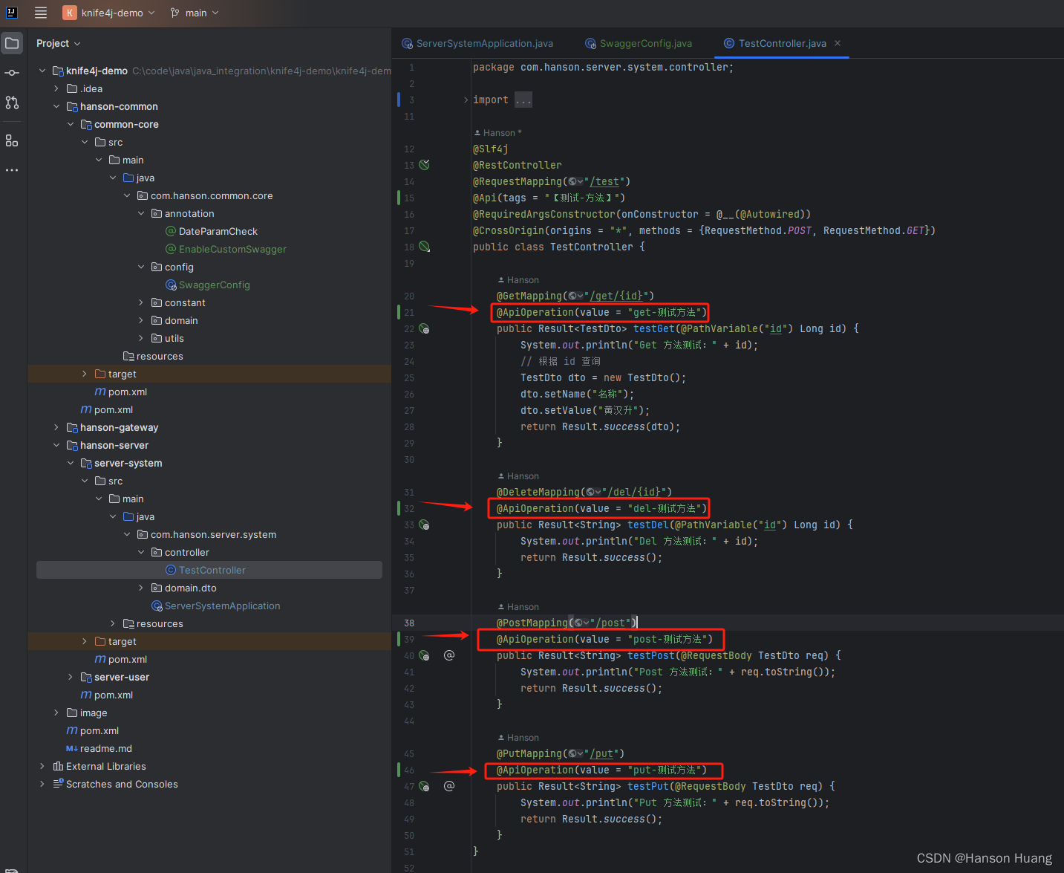Open the Commit tool window icon

click(x=12, y=73)
